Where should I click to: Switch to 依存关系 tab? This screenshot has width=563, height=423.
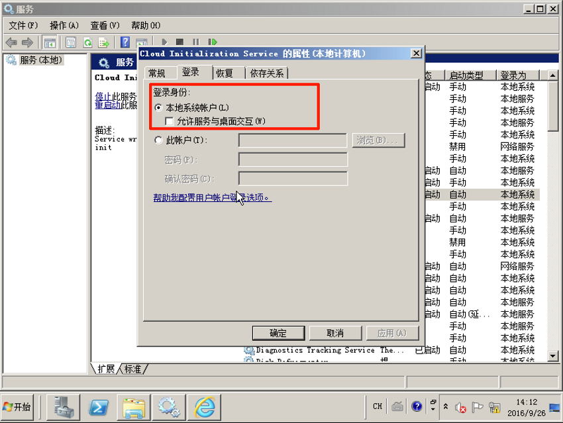[x=267, y=73]
